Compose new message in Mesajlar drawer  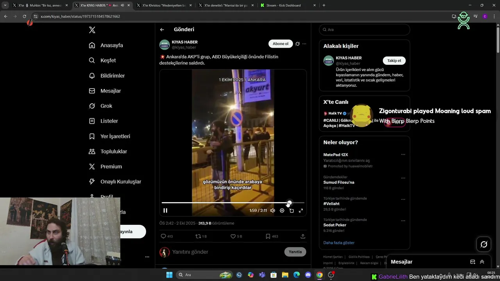tap(473, 262)
